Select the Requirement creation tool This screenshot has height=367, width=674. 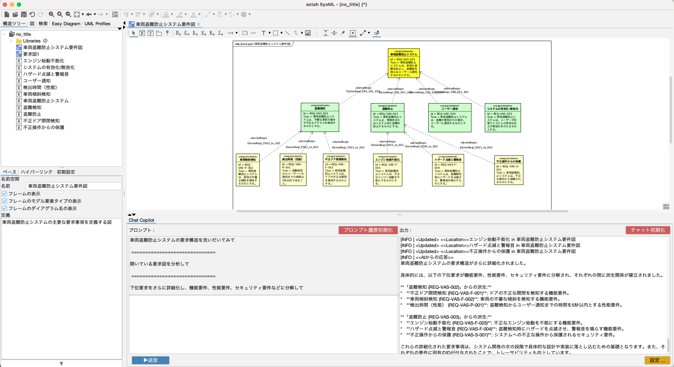tap(142, 33)
